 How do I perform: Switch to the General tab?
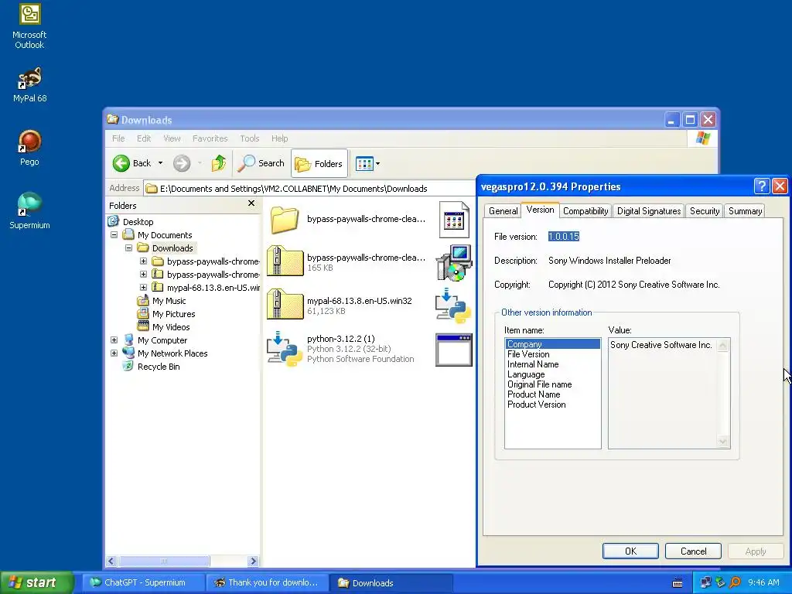click(503, 211)
